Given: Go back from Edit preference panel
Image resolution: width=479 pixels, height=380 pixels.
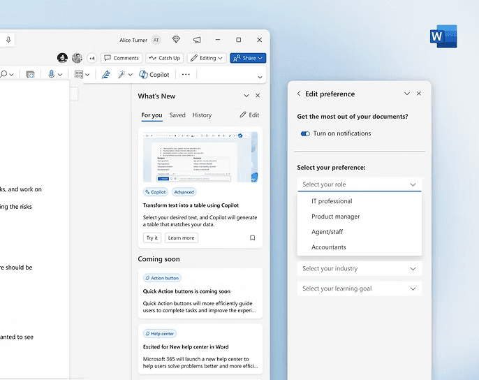Looking at the screenshot, I should (299, 94).
